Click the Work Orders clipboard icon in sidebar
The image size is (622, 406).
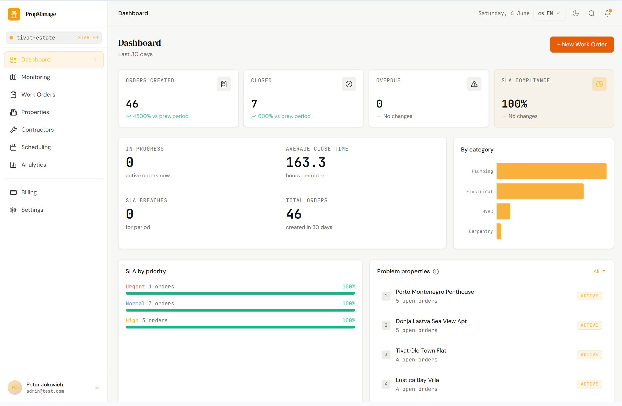(13, 95)
